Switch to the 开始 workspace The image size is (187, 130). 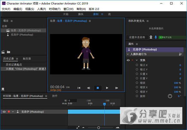[x=66, y=14]
